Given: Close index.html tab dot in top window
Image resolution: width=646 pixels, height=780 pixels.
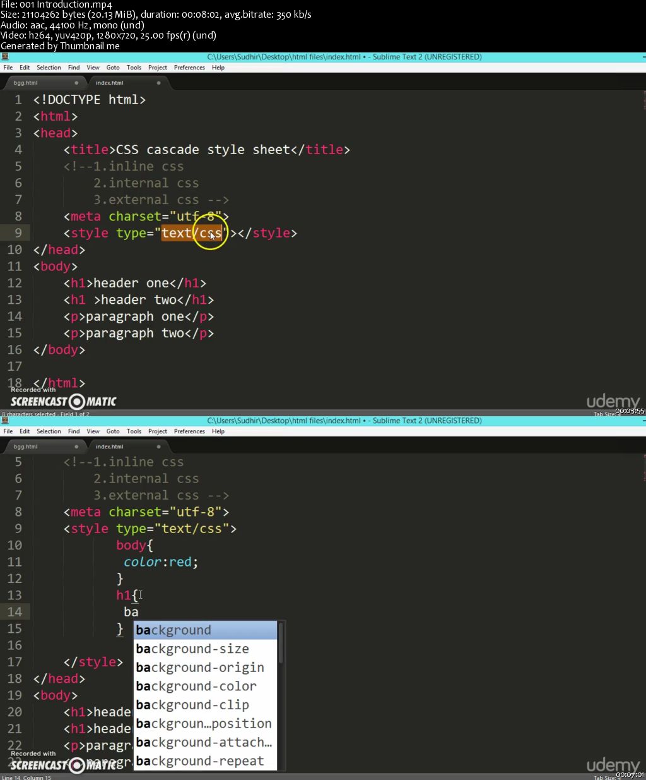Looking at the screenshot, I should (158, 83).
